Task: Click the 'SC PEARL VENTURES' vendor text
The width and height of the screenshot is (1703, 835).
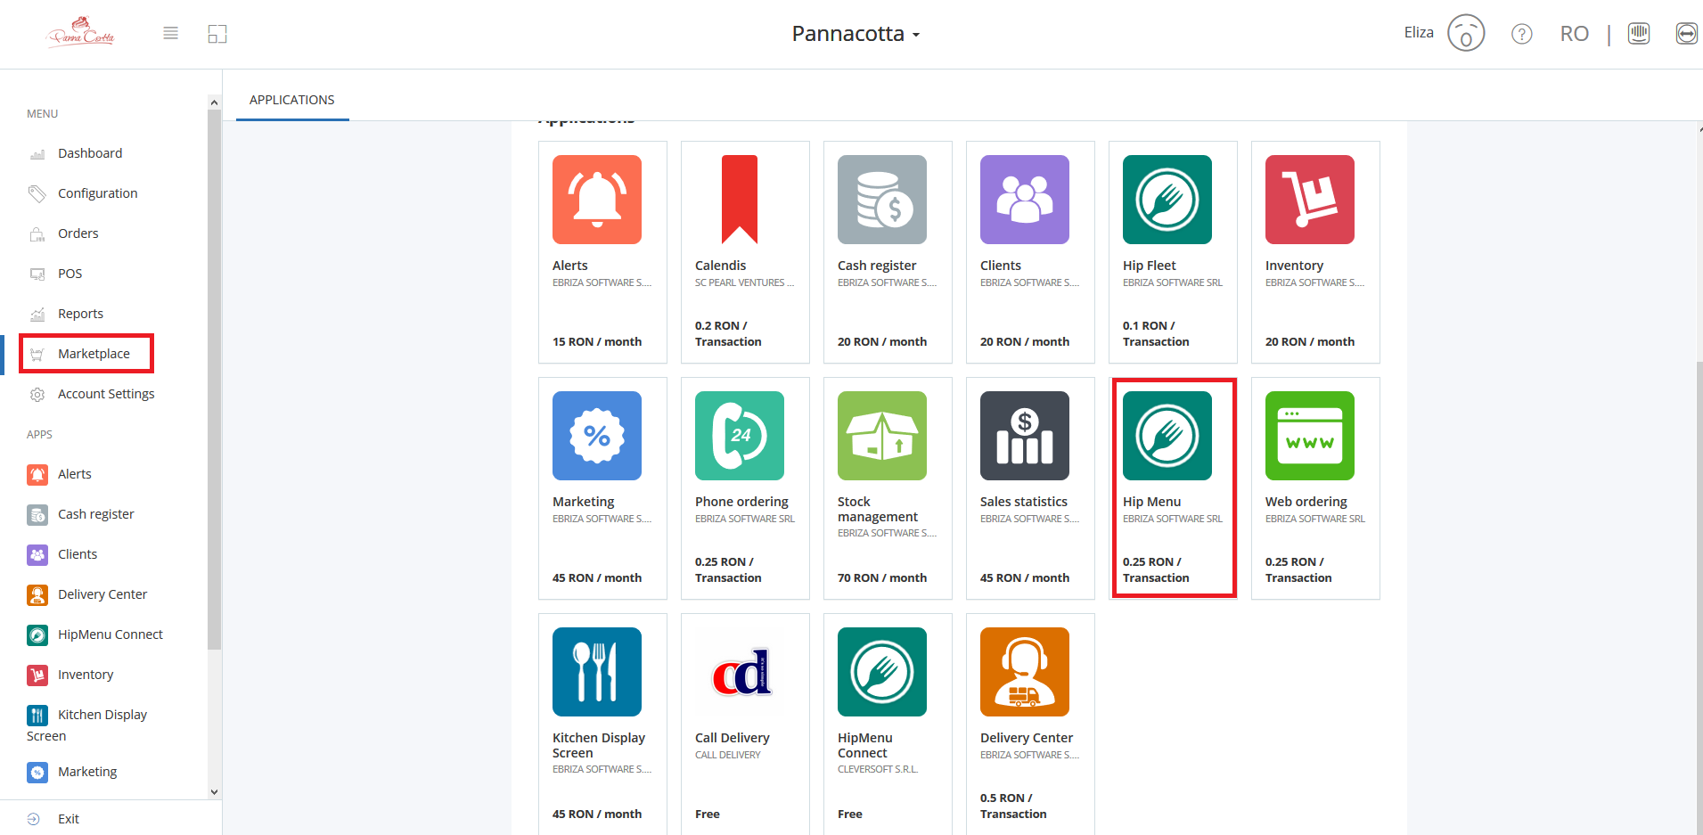Action: coord(744,283)
